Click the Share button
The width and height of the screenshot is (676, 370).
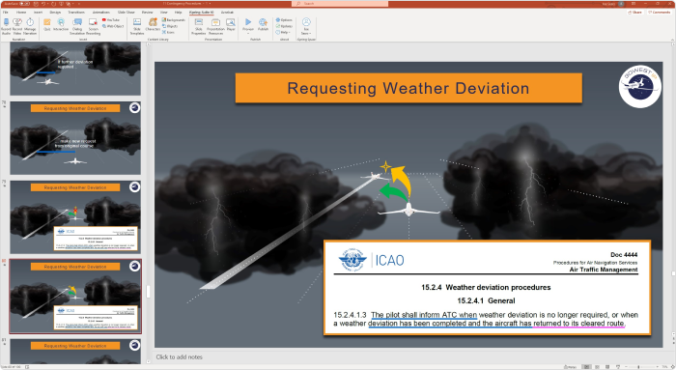tap(635, 12)
